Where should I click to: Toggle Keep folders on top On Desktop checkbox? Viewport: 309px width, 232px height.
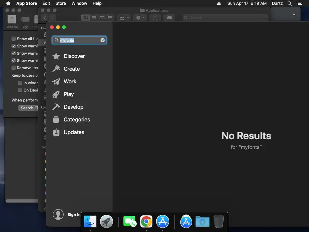20,90
